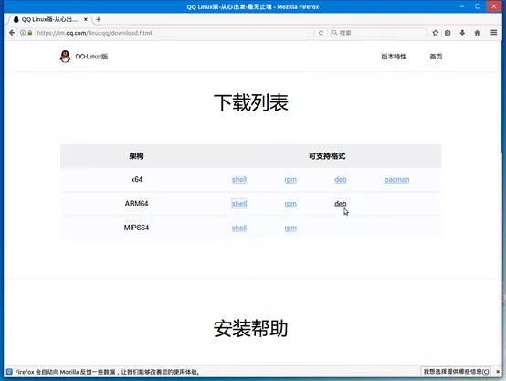Close the QQ Linux tab
Image resolution: width=506 pixels, height=381 pixels.
(x=86, y=19)
